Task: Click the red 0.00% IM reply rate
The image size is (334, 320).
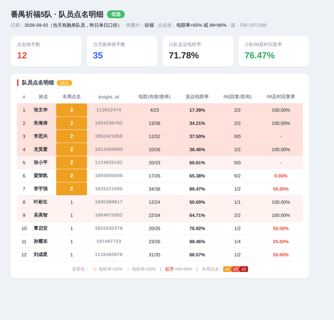Action: click(281, 176)
